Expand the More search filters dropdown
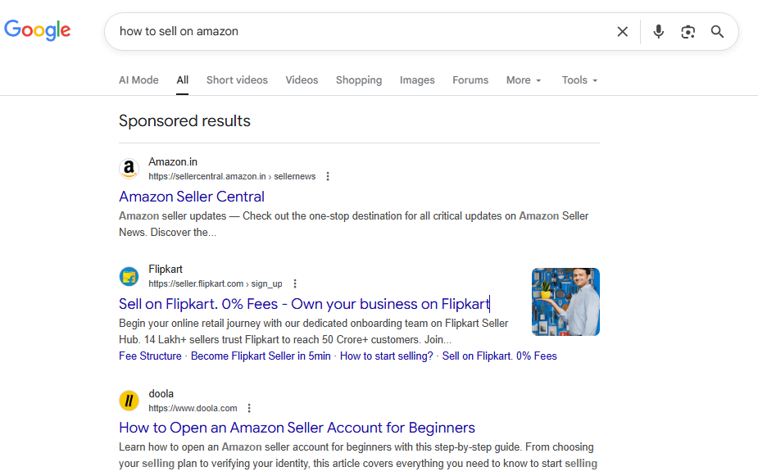 click(x=524, y=79)
